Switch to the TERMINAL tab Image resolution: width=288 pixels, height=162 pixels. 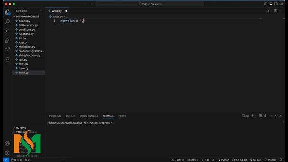point(108,116)
